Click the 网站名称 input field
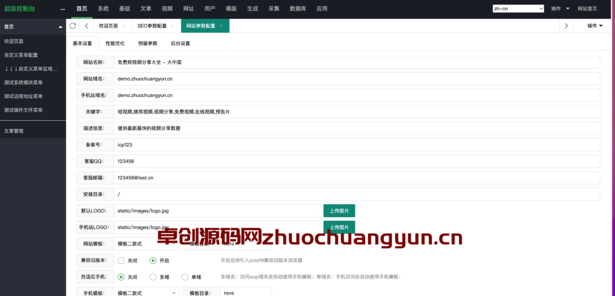 pos(357,62)
